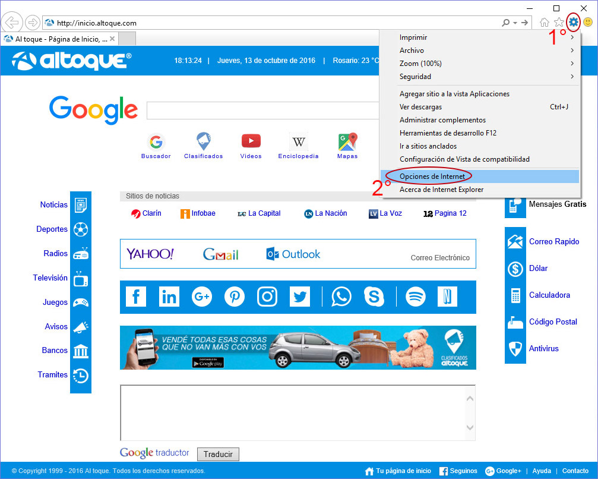Open the WhatsApp icon
This screenshot has width=598, height=479.
[x=341, y=297]
